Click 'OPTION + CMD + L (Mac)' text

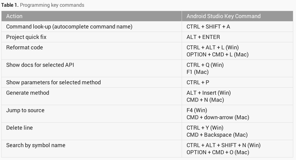pyautogui.click(x=217, y=55)
